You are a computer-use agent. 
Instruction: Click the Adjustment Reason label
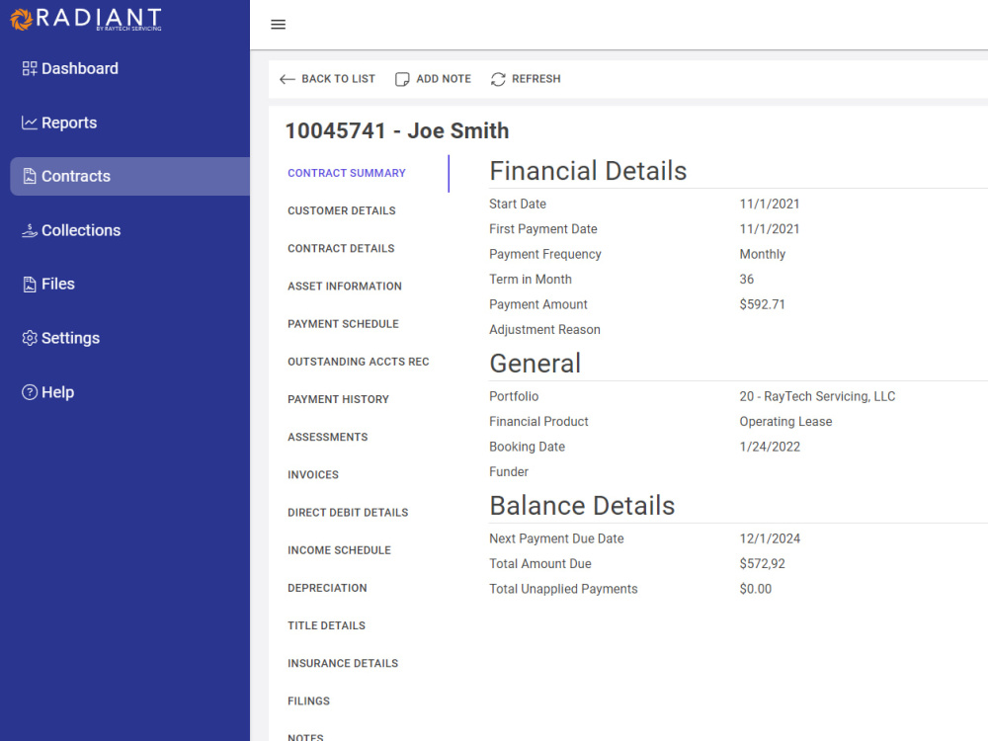[545, 330]
